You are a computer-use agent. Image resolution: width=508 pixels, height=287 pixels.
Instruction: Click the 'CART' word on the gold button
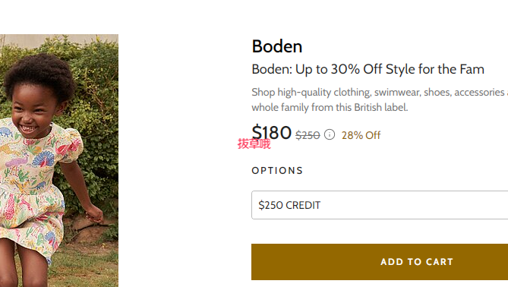pos(440,262)
